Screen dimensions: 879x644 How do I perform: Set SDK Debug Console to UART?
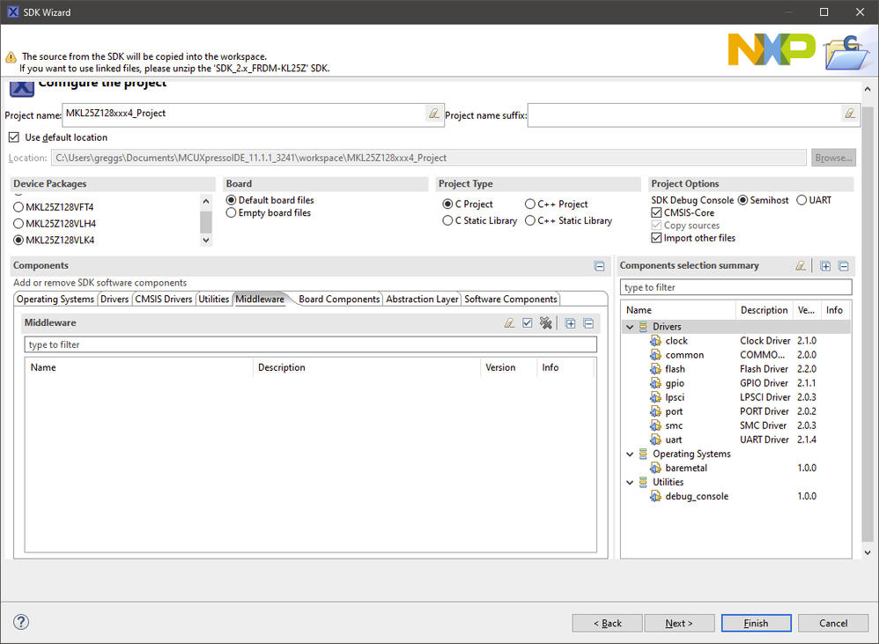point(801,200)
